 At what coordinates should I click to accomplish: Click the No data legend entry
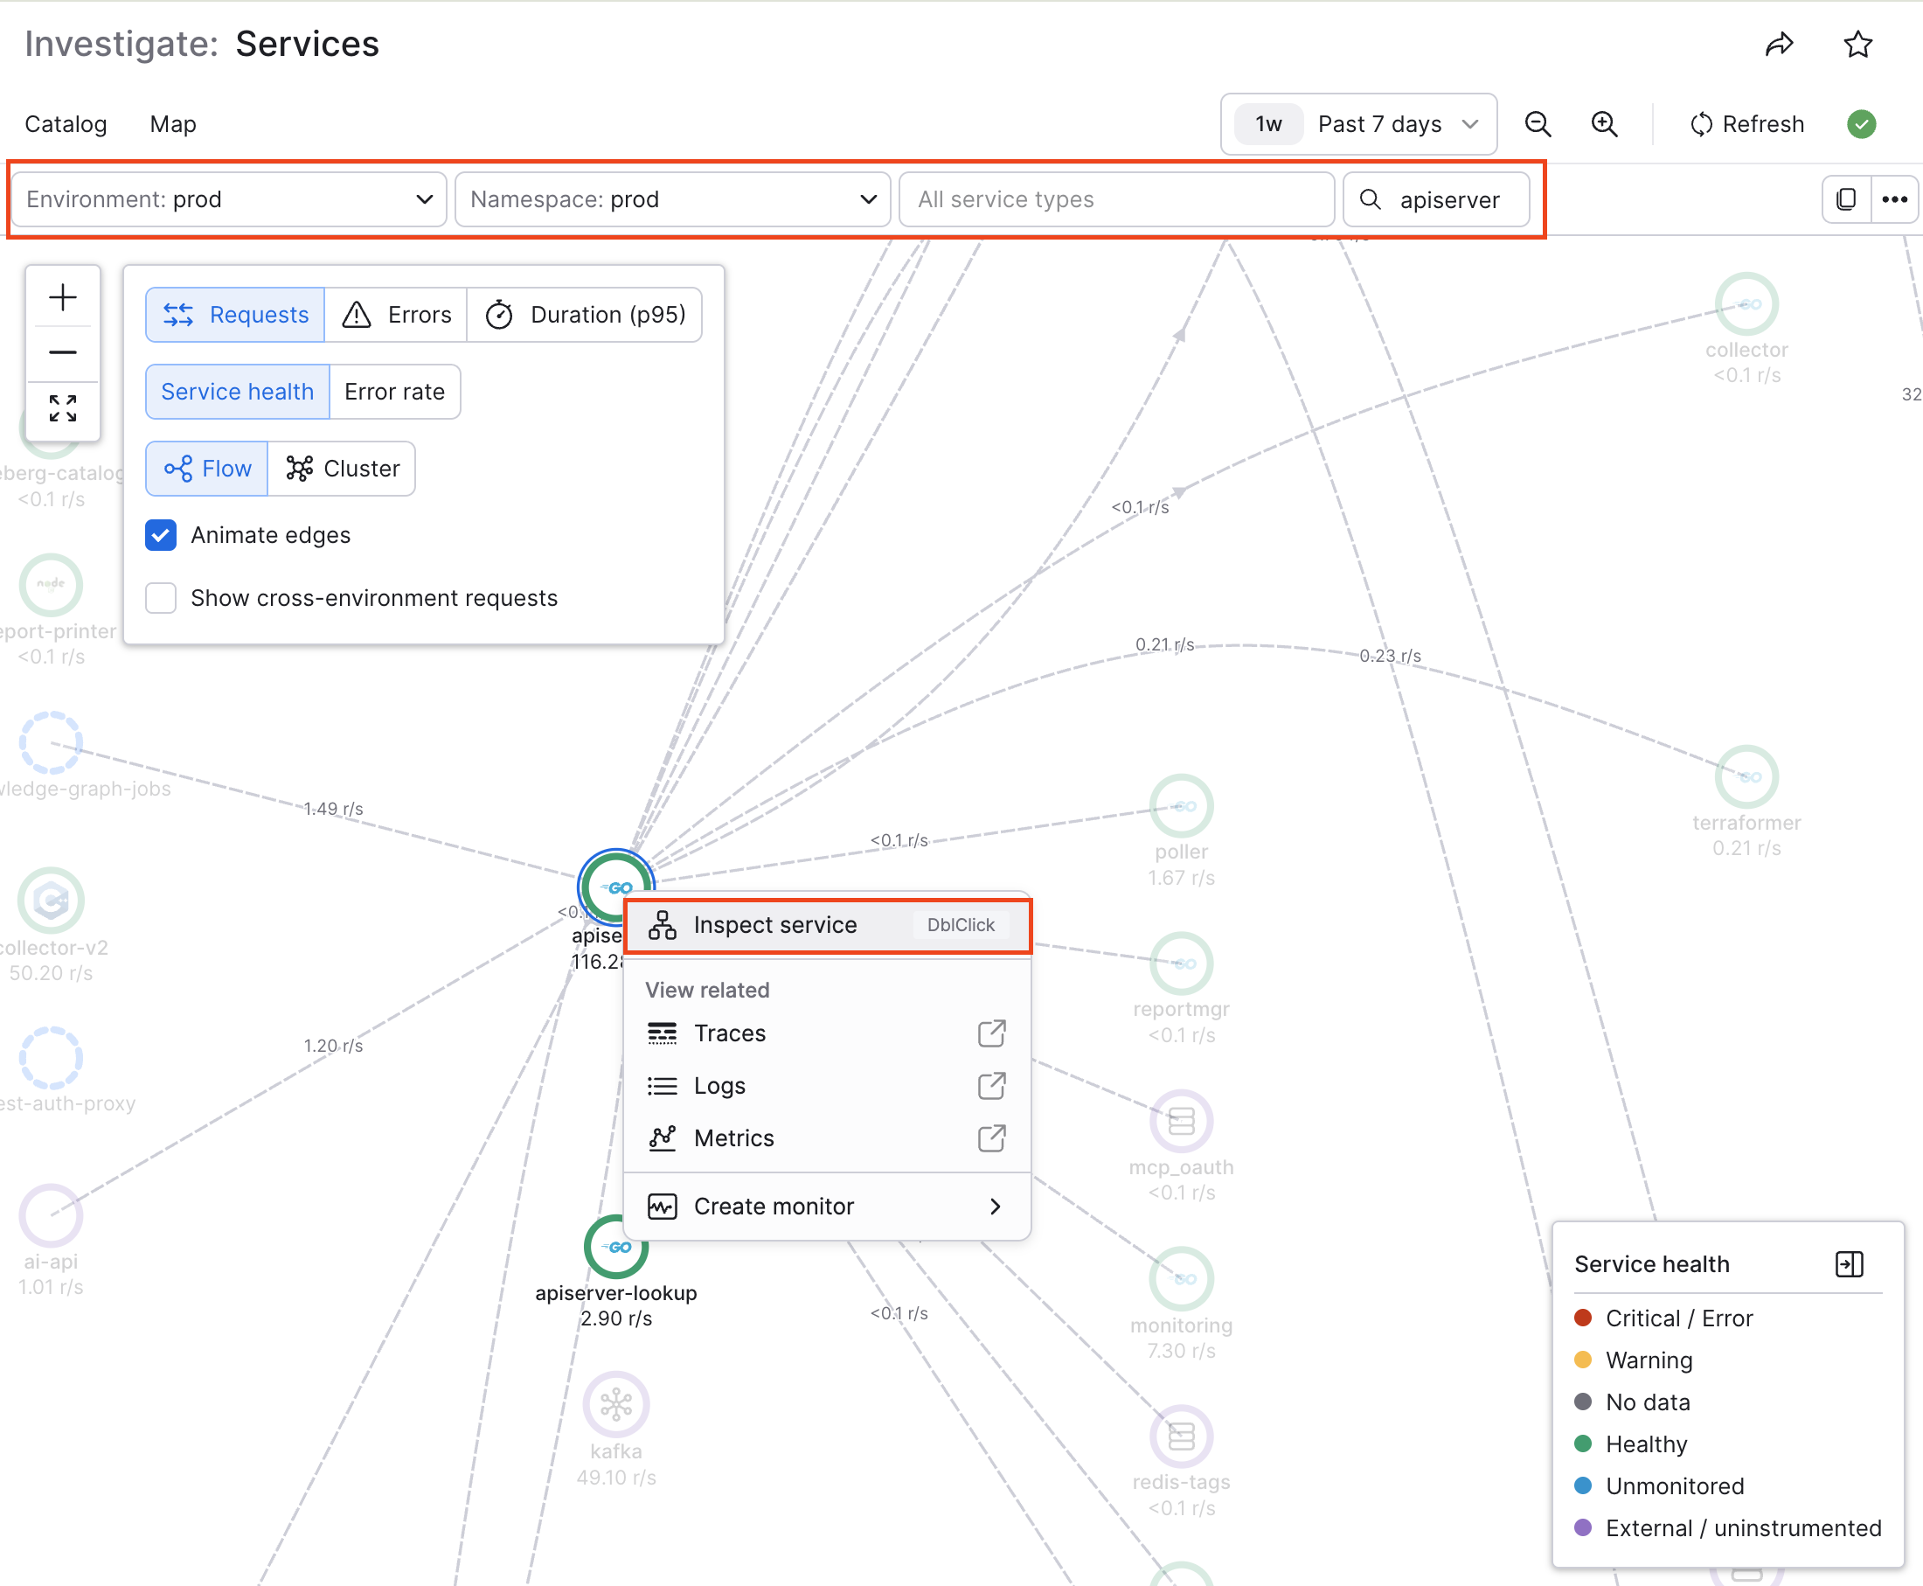[x=1633, y=1402]
